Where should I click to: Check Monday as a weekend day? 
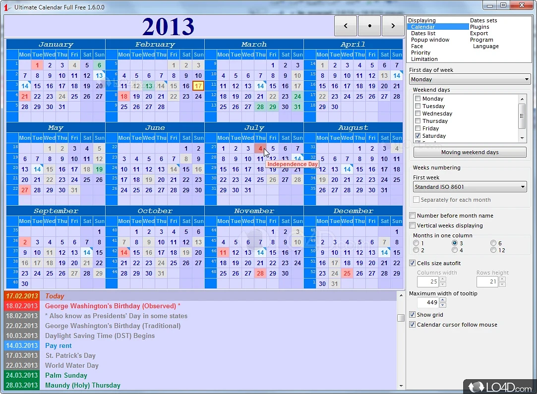click(x=418, y=99)
